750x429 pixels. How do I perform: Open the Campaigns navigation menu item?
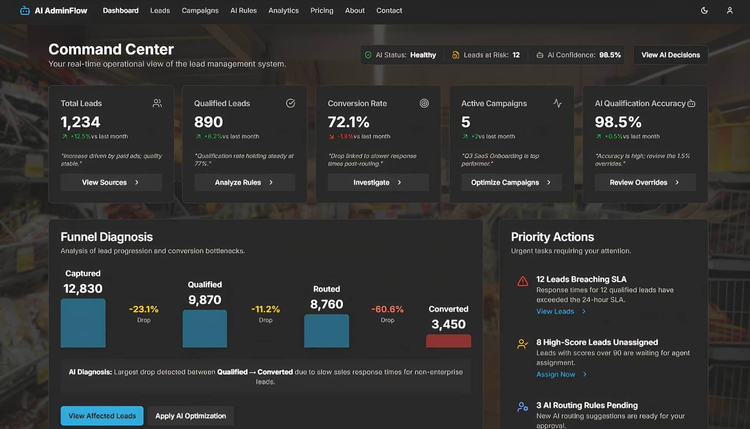200,10
